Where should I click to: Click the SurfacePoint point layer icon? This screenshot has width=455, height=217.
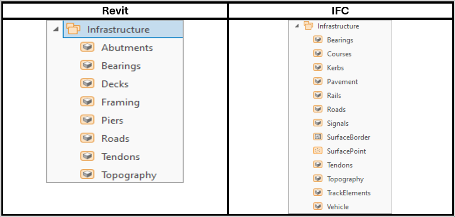click(318, 151)
